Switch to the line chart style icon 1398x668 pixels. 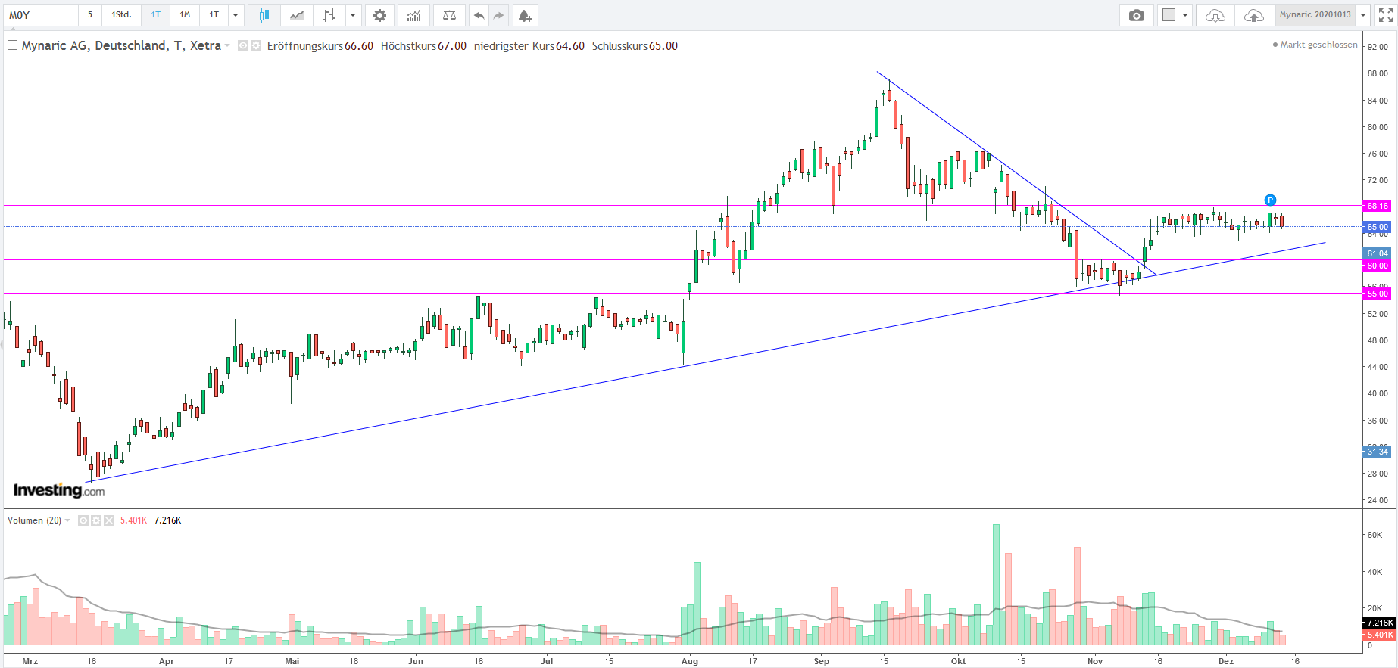point(297,15)
